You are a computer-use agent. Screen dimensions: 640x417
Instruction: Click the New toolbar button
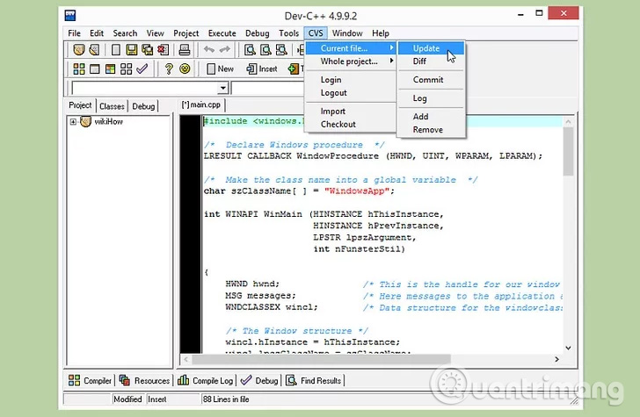[x=221, y=68]
